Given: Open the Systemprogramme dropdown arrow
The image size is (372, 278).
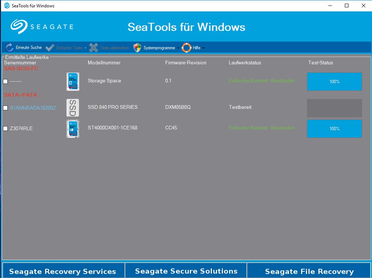Looking at the screenshot, I should pyautogui.click(x=178, y=48).
